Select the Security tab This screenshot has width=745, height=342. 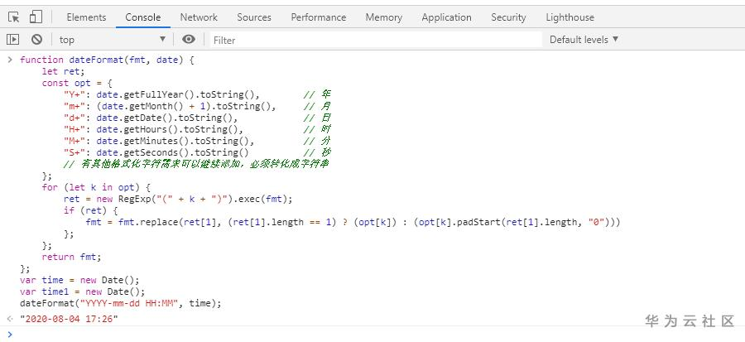pyautogui.click(x=508, y=17)
